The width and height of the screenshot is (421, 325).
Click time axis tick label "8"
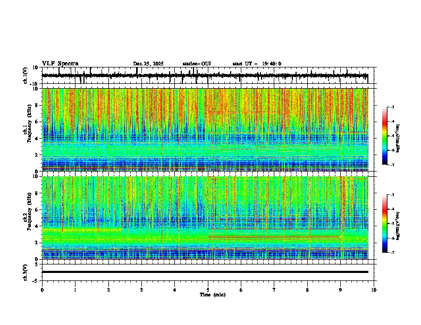[x=307, y=289]
